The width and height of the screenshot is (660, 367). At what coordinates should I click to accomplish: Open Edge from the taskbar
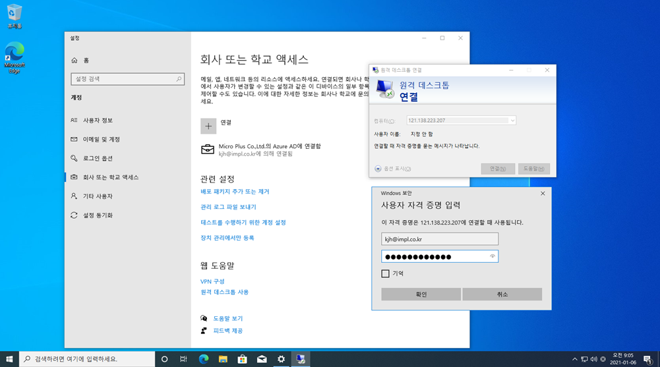pyautogui.click(x=203, y=359)
